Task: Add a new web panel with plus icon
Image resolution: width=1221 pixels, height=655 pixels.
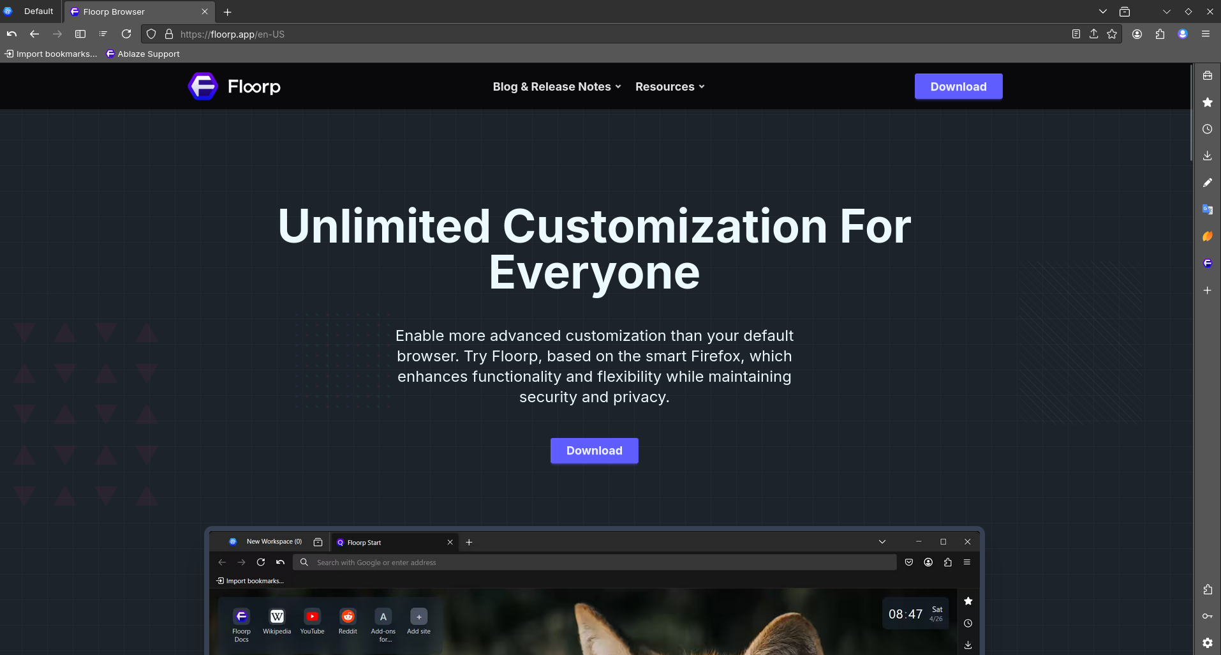Action: click(x=1208, y=290)
